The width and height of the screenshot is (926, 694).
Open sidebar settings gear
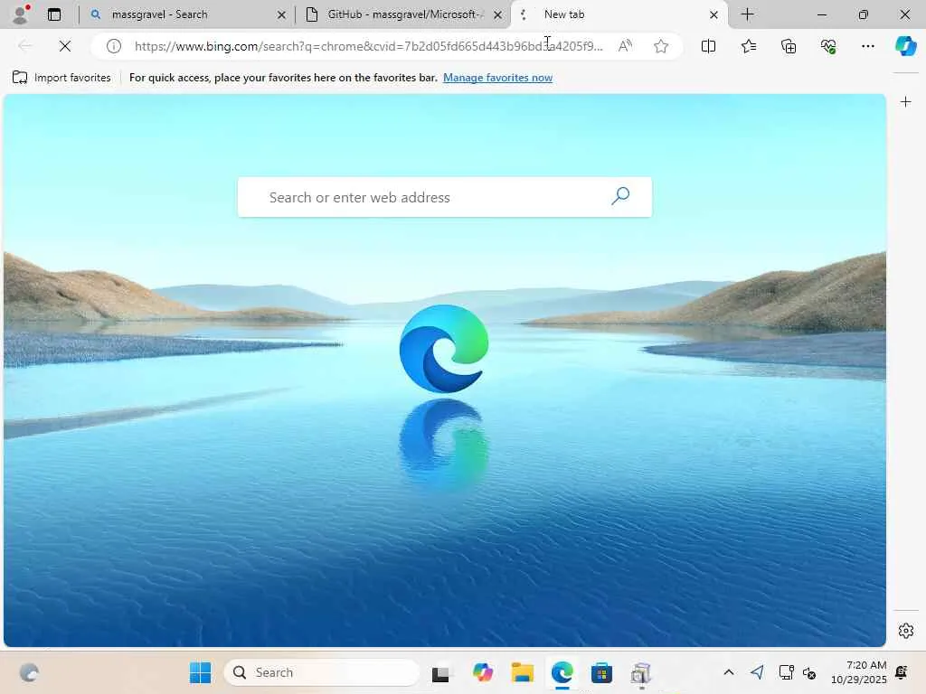click(x=906, y=631)
